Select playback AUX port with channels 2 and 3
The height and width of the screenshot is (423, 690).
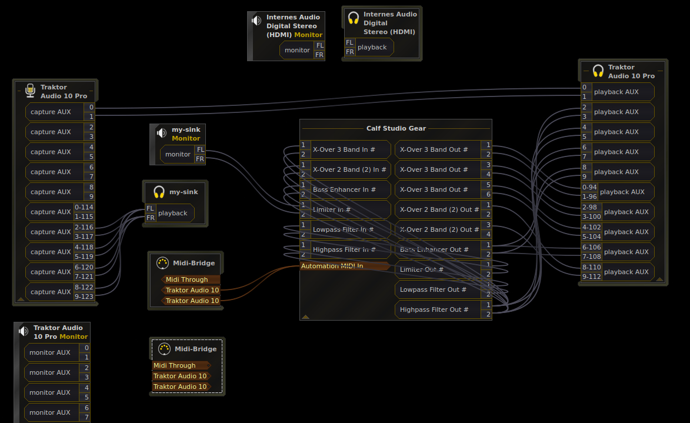618,112
